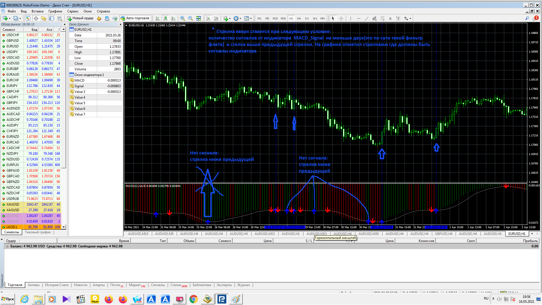Click the tile windows icon
This screenshot has width=542, height=305.
[x=198, y=18]
